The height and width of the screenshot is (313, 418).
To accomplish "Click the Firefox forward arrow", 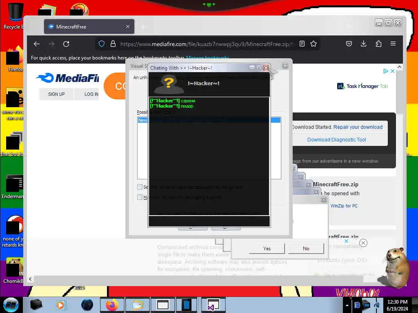I will pos(51,44).
